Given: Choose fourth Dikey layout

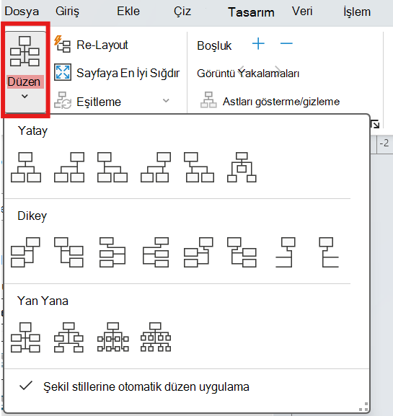Looking at the screenshot, I should click(156, 252).
